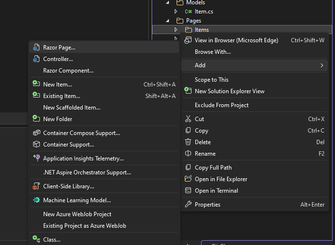The width and height of the screenshot is (335, 245).
Task: Click the Properties wrench icon
Action: [188, 204]
